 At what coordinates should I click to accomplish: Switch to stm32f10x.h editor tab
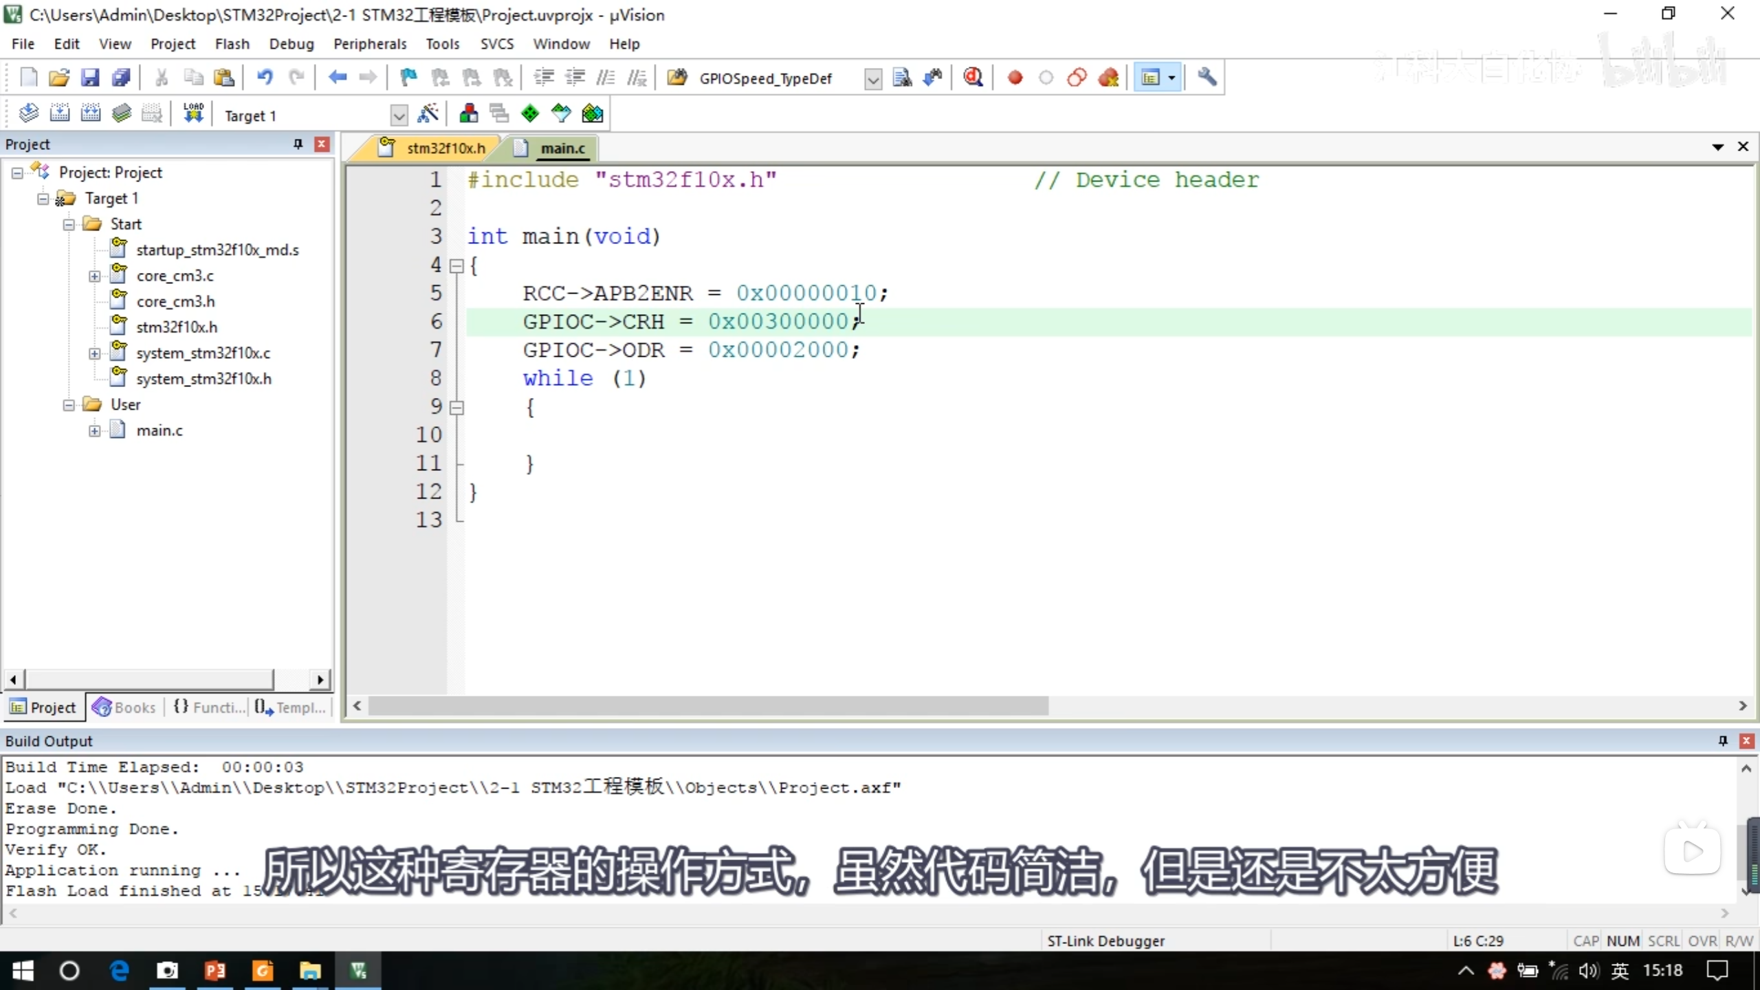point(445,148)
